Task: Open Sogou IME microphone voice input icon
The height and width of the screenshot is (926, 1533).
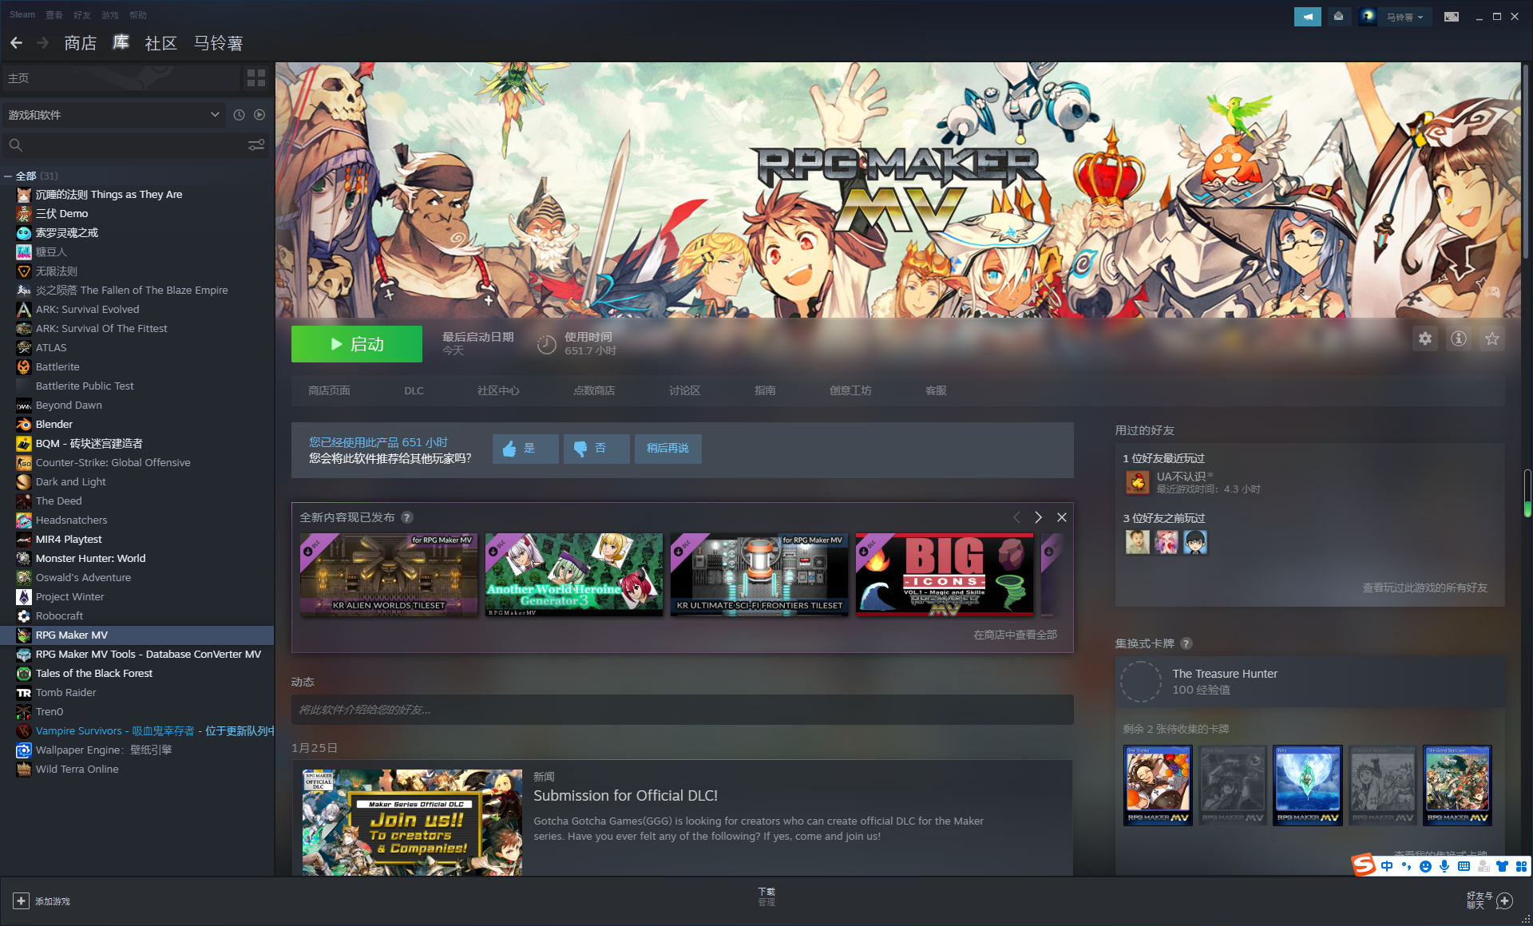Action: [x=1444, y=866]
